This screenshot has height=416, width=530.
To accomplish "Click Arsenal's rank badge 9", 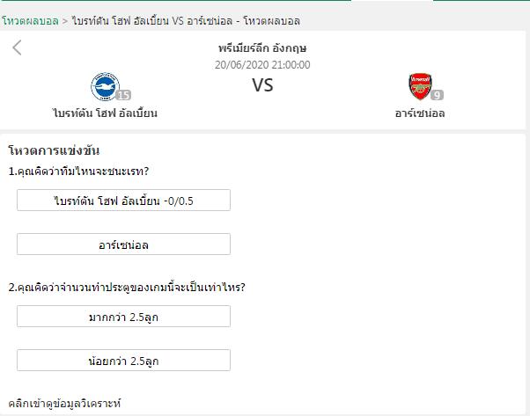I will 437,95.
